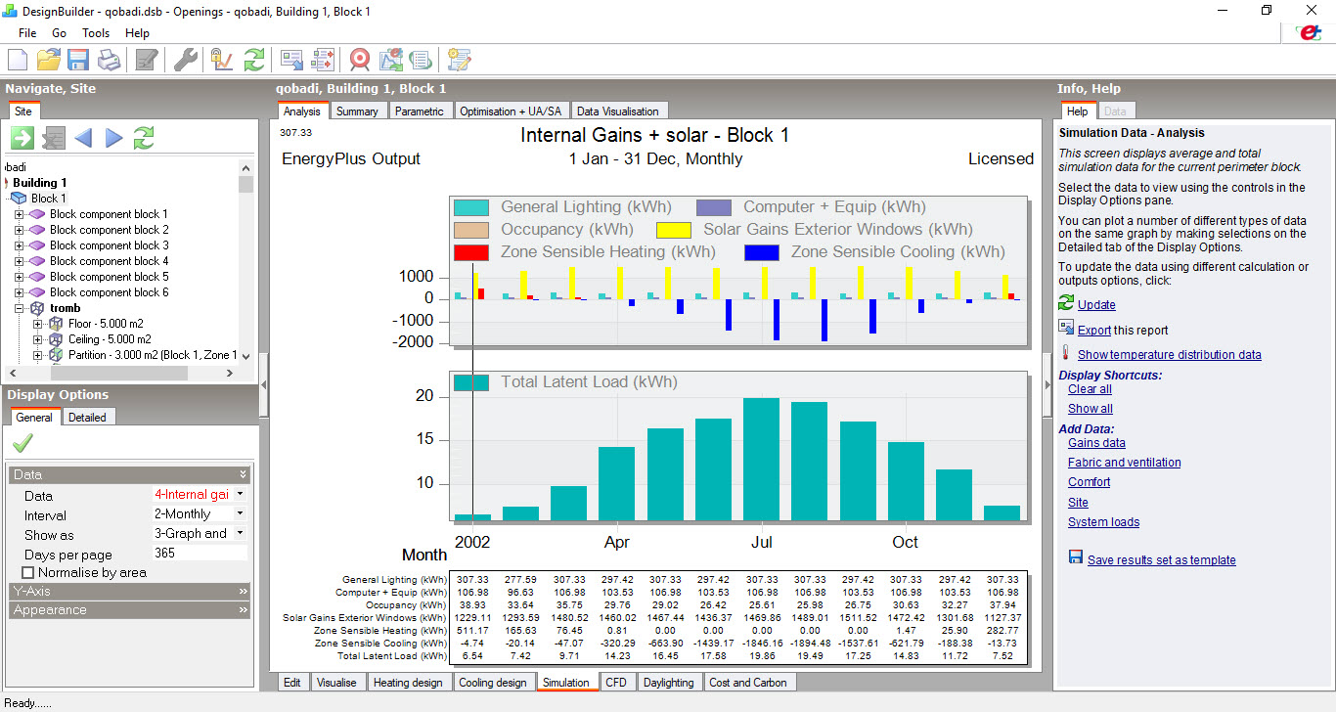
Task: Click the green go-to arrow in Navigate panel
Action: (x=22, y=138)
